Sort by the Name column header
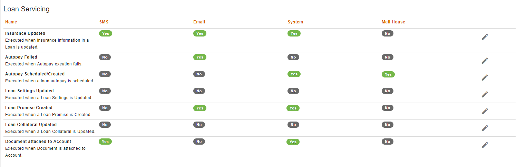 (x=11, y=22)
